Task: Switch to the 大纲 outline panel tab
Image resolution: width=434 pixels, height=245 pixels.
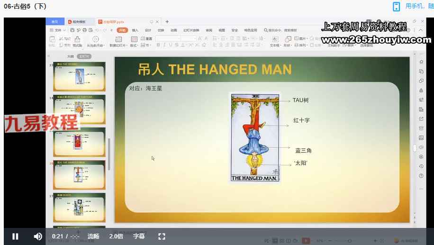Action: click(71, 56)
